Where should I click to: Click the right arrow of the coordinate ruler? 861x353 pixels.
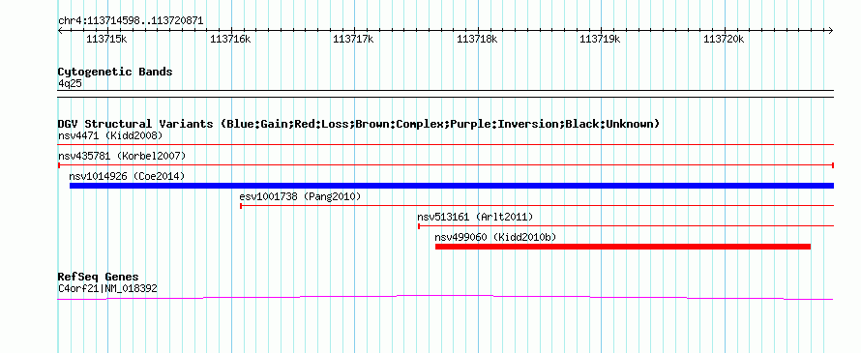tap(830, 31)
